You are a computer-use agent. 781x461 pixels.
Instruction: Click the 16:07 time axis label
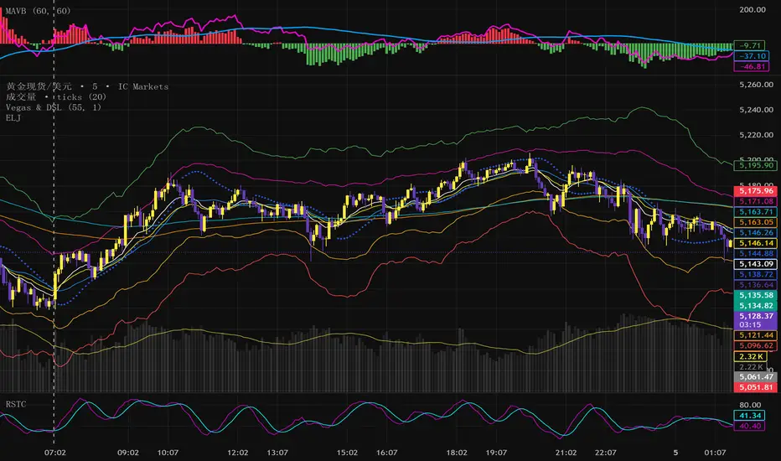387,453
